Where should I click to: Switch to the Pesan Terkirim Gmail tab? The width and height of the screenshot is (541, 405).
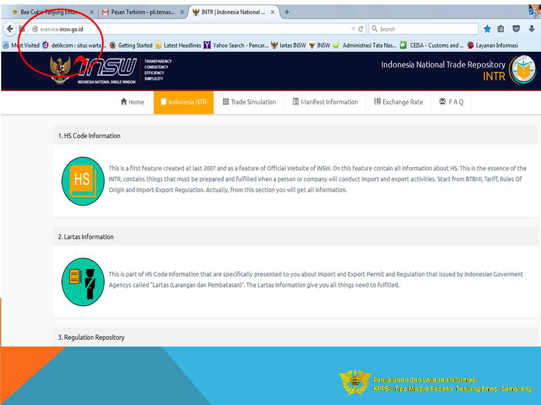(142, 12)
